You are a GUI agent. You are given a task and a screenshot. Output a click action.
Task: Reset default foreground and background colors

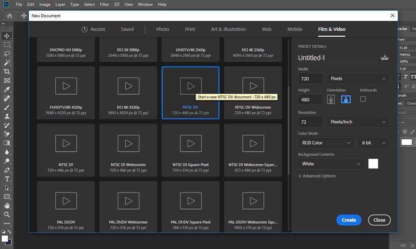pos(3,232)
